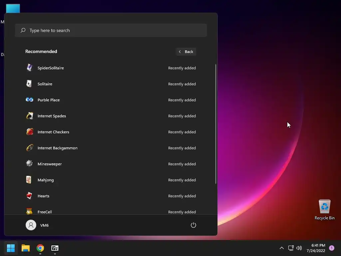The width and height of the screenshot is (341, 256).
Task: Open the VM6 user account avatar
Action: pos(31,225)
